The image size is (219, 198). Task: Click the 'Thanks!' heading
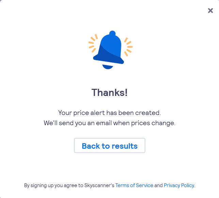pos(110,93)
